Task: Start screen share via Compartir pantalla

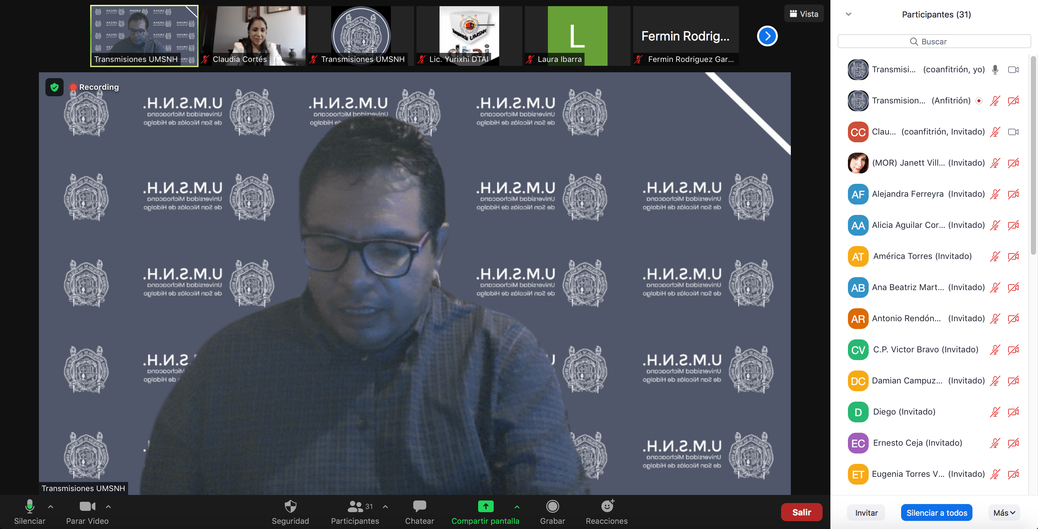Action: [485, 506]
